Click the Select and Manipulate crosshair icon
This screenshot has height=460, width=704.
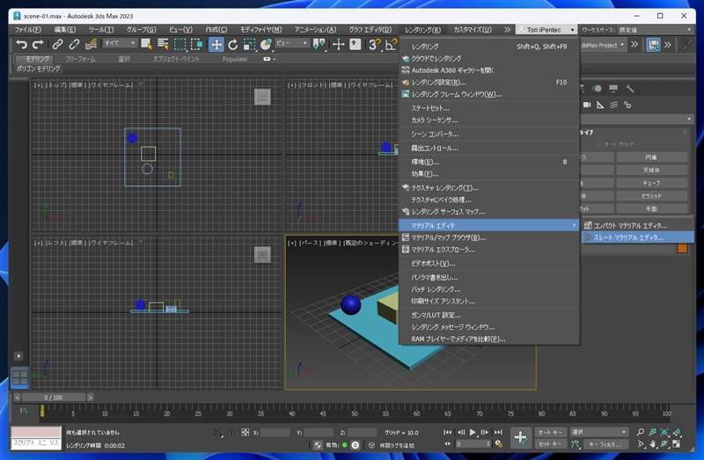click(338, 45)
